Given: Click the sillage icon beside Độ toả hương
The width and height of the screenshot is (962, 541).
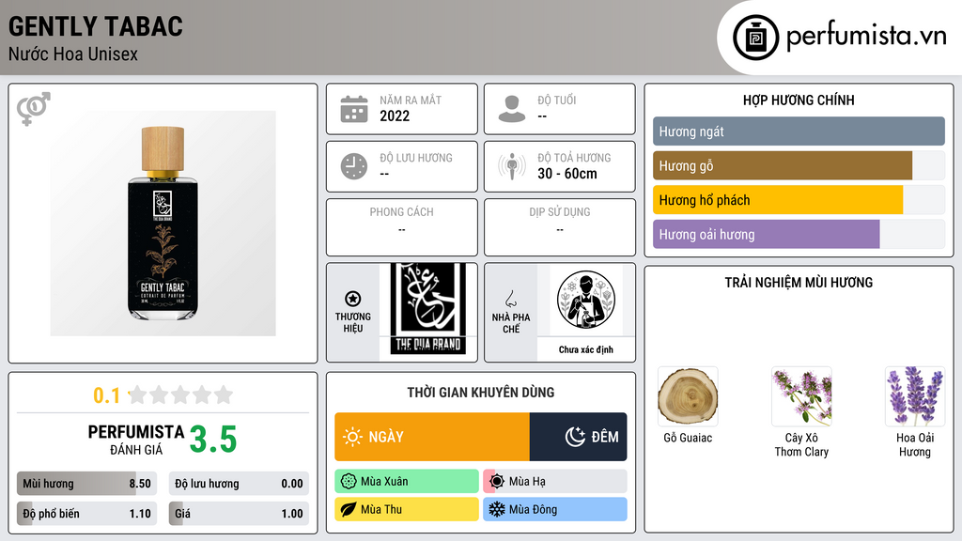Looking at the screenshot, I should (x=512, y=166).
